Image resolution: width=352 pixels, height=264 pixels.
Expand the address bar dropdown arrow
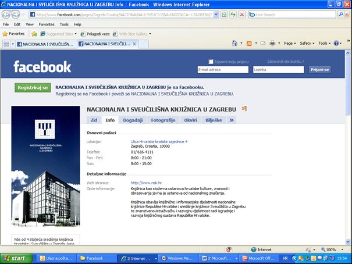click(x=216, y=15)
